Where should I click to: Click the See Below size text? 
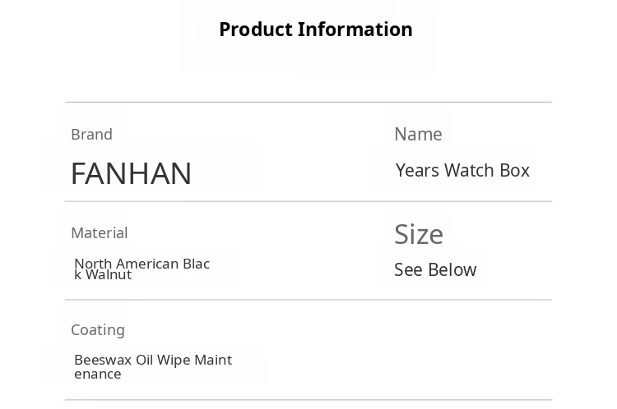click(435, 269)
